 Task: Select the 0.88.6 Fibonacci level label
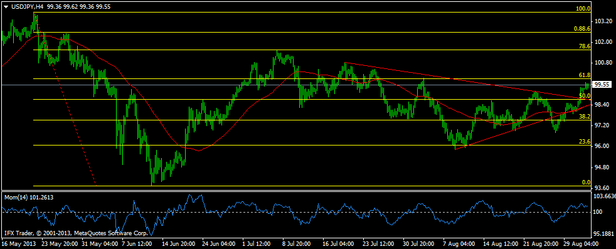coord(582,29)
